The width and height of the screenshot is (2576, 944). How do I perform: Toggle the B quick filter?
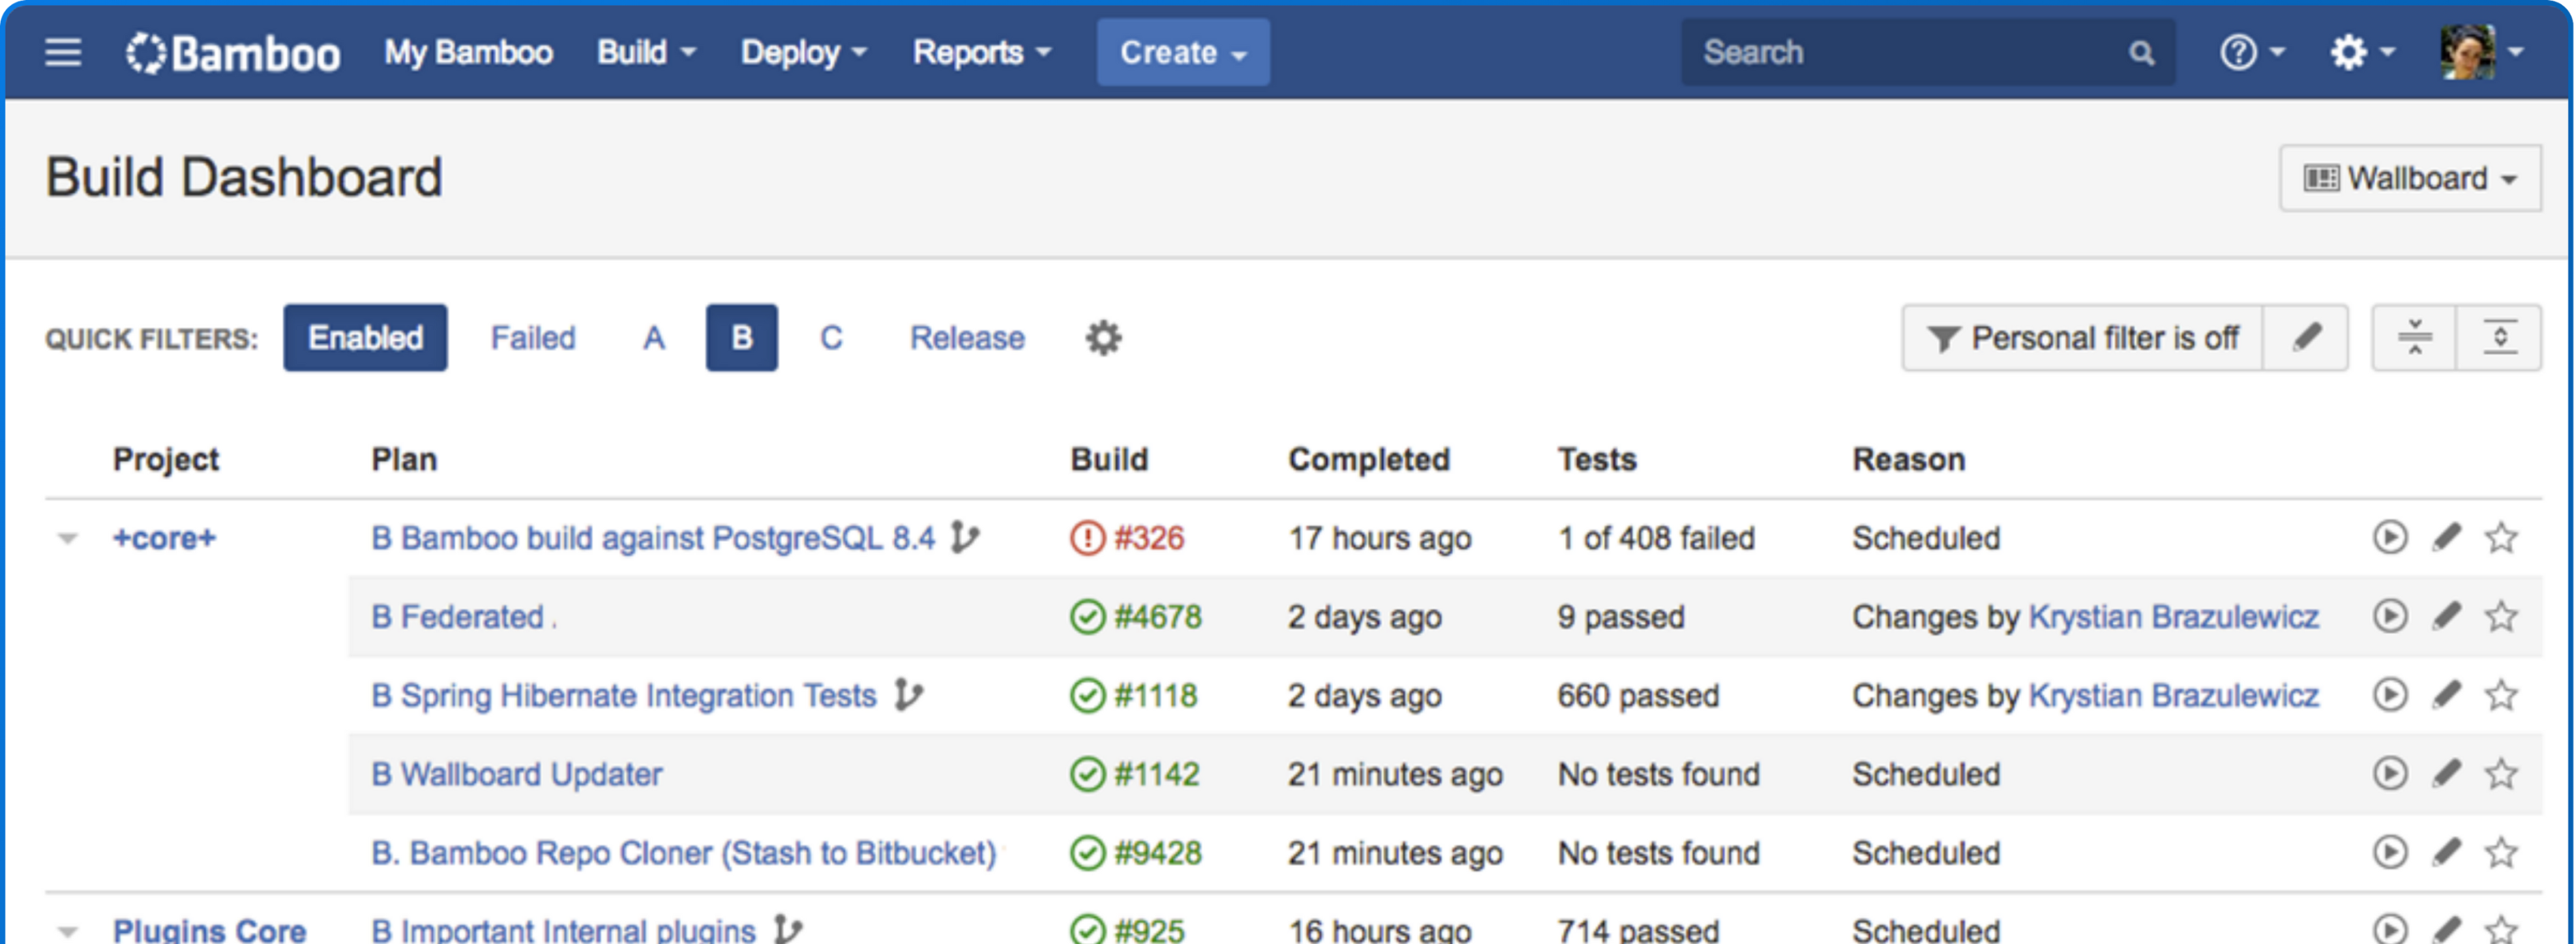[741, 338]
